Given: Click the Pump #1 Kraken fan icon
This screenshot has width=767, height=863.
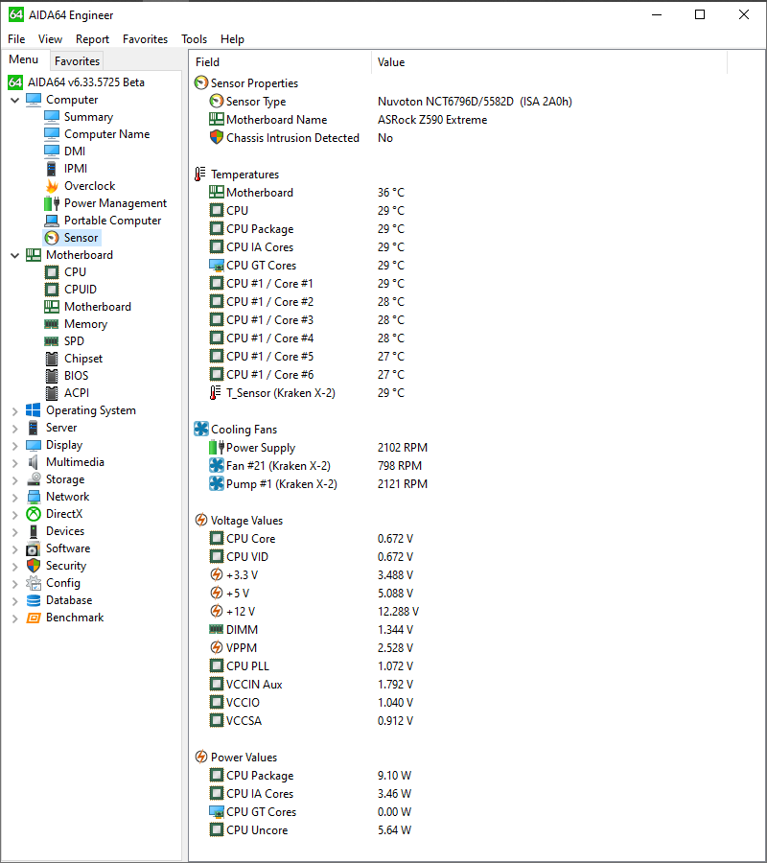Looking at the screenshot, I should pos(217,484).
